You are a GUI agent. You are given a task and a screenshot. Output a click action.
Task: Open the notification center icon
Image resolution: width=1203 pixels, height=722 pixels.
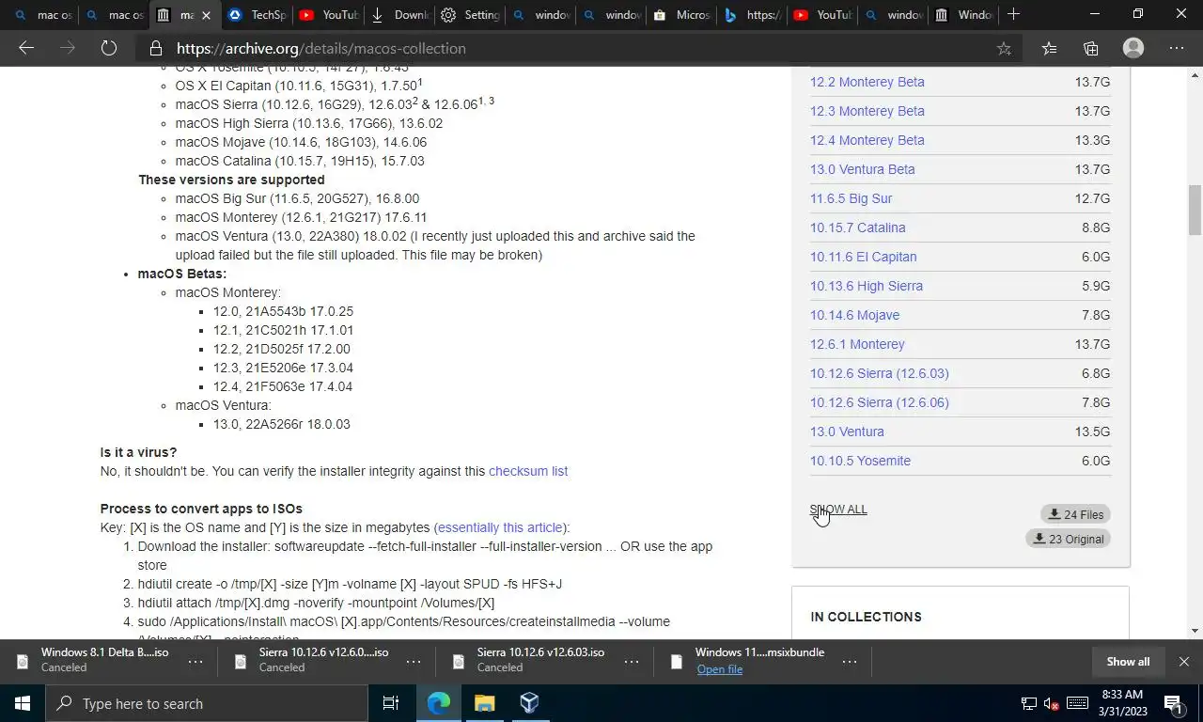click(x=1174, y=703)
